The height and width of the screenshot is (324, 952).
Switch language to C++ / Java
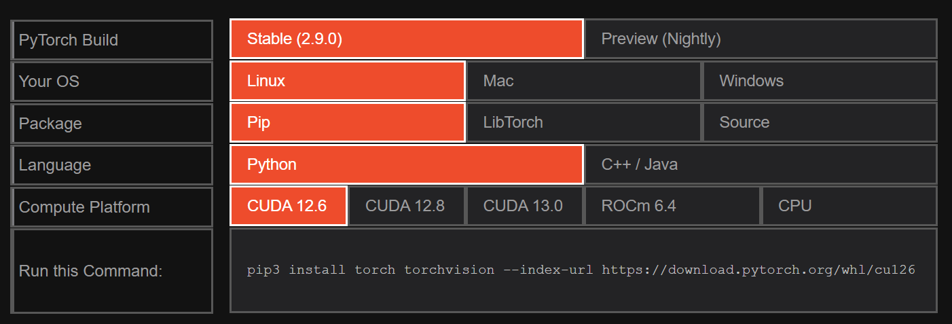(761, 164)
